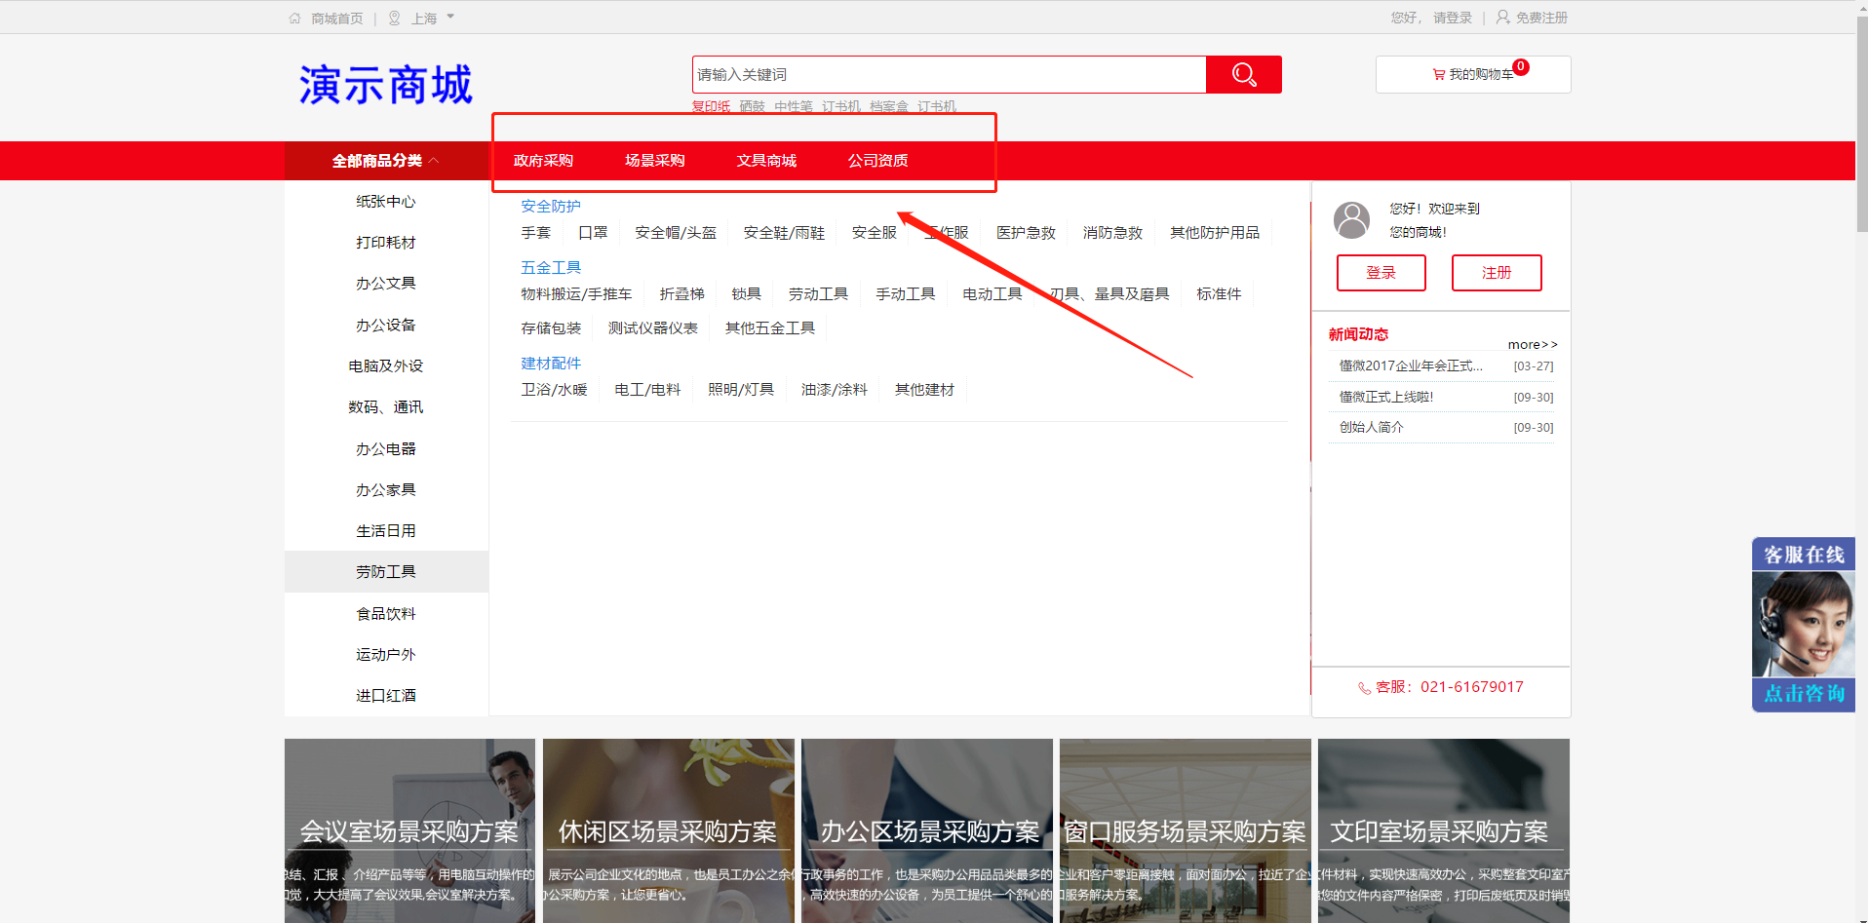Screen dimensions: 1868x923
Task: Click the 消防急救 link
Action: click(x=1112, y=233)
